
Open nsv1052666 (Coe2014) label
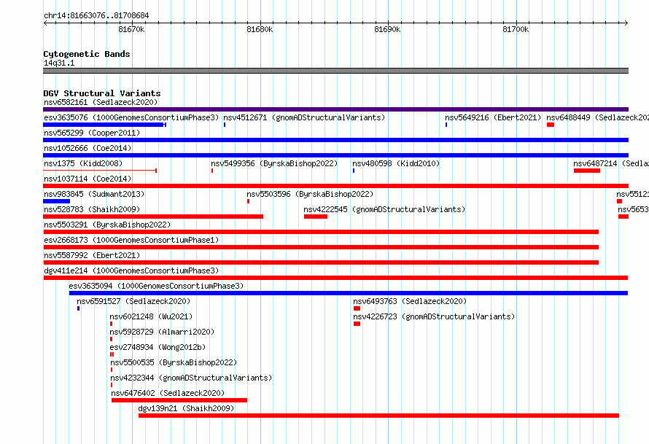point(88,148)
